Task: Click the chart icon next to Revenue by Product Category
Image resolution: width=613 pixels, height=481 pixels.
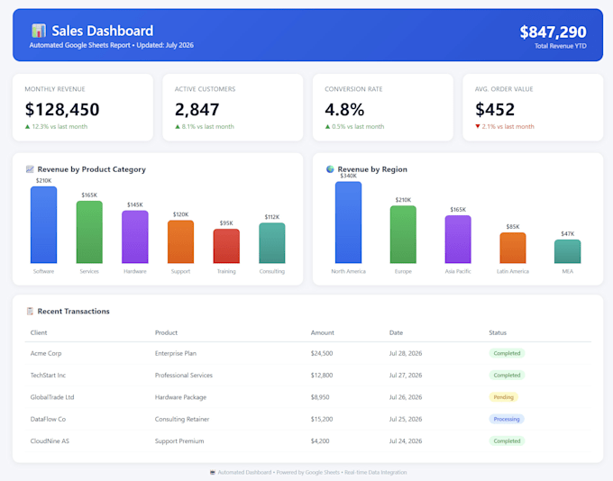Action: tap(30, 169)
